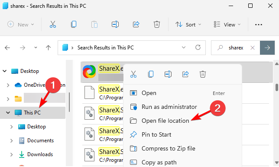Click the Rename icon in the main toolbar

coord(115,24)
